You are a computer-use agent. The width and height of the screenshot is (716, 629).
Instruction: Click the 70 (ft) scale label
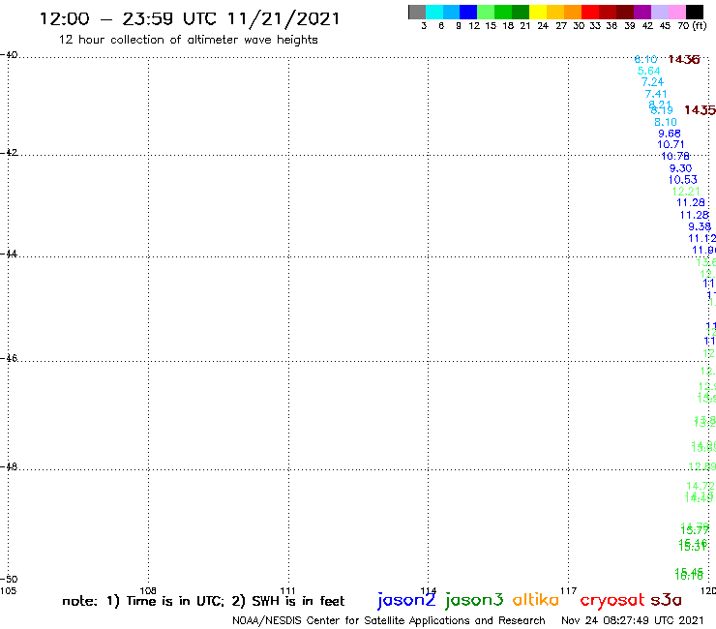[692, 26]
